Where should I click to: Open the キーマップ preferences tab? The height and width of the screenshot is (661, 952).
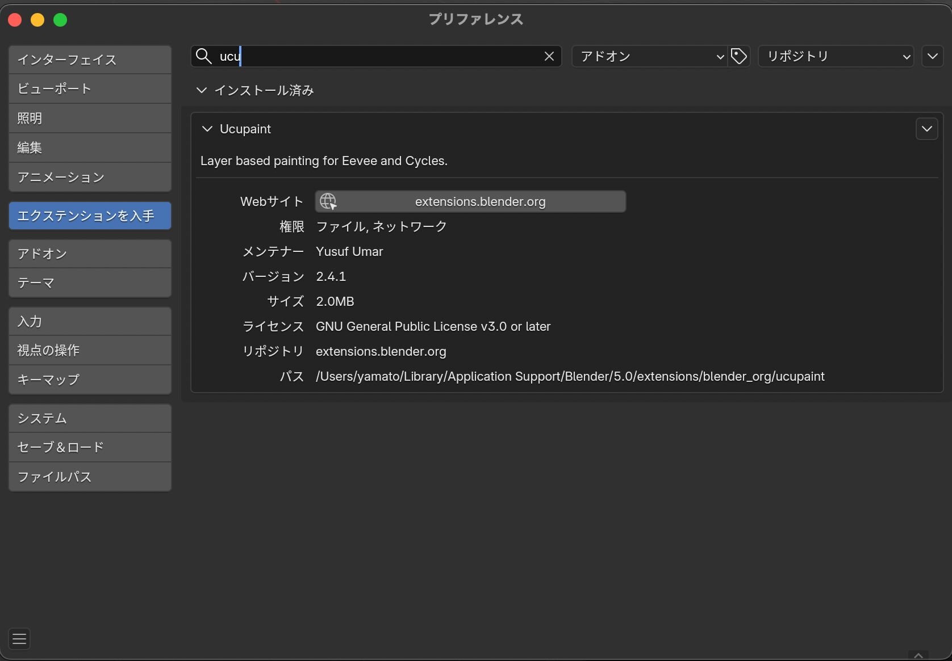point(90,380)
